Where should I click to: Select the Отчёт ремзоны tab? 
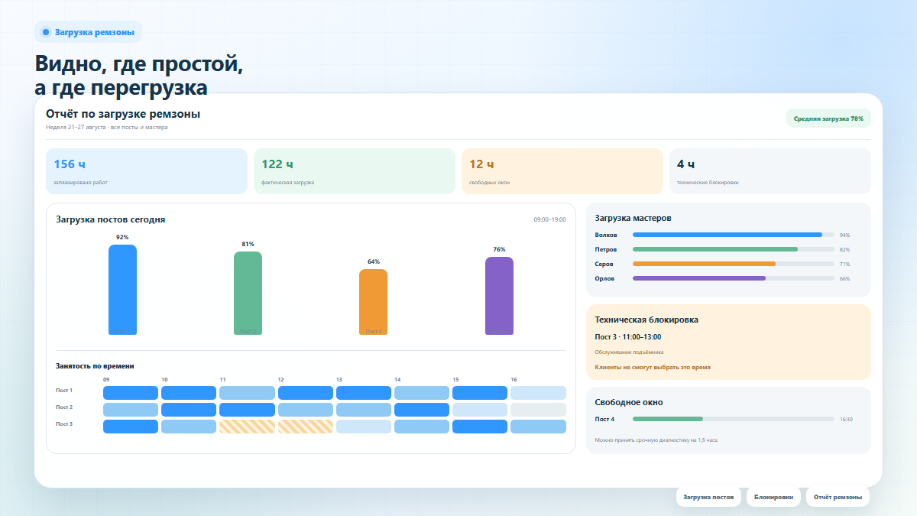click(x=838, y=497)
